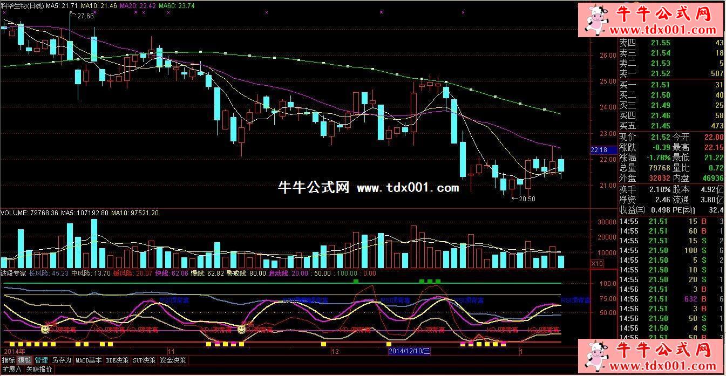
Task: Click the X10 volume scale marker
Action: coord(597,263)
